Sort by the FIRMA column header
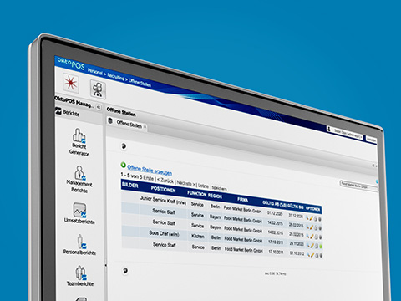The height and width of the screenshot is (301, 401). [x=243, y=200]
